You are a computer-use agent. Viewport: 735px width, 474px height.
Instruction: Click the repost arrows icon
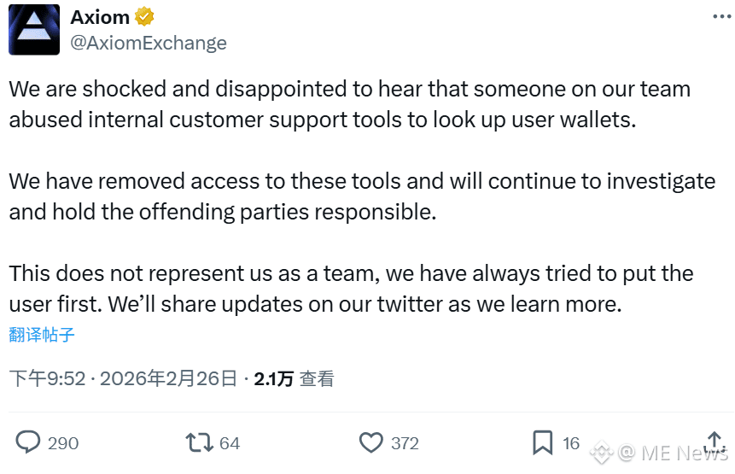coord(199,442)
